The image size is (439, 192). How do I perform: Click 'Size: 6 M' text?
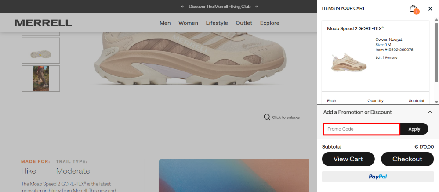click(x=383, y=44)
